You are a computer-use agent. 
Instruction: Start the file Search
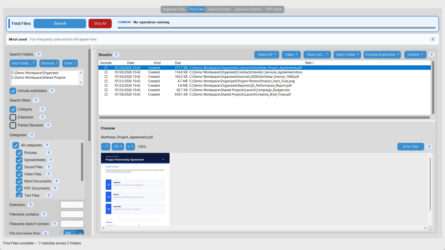(x=60, y=24)
